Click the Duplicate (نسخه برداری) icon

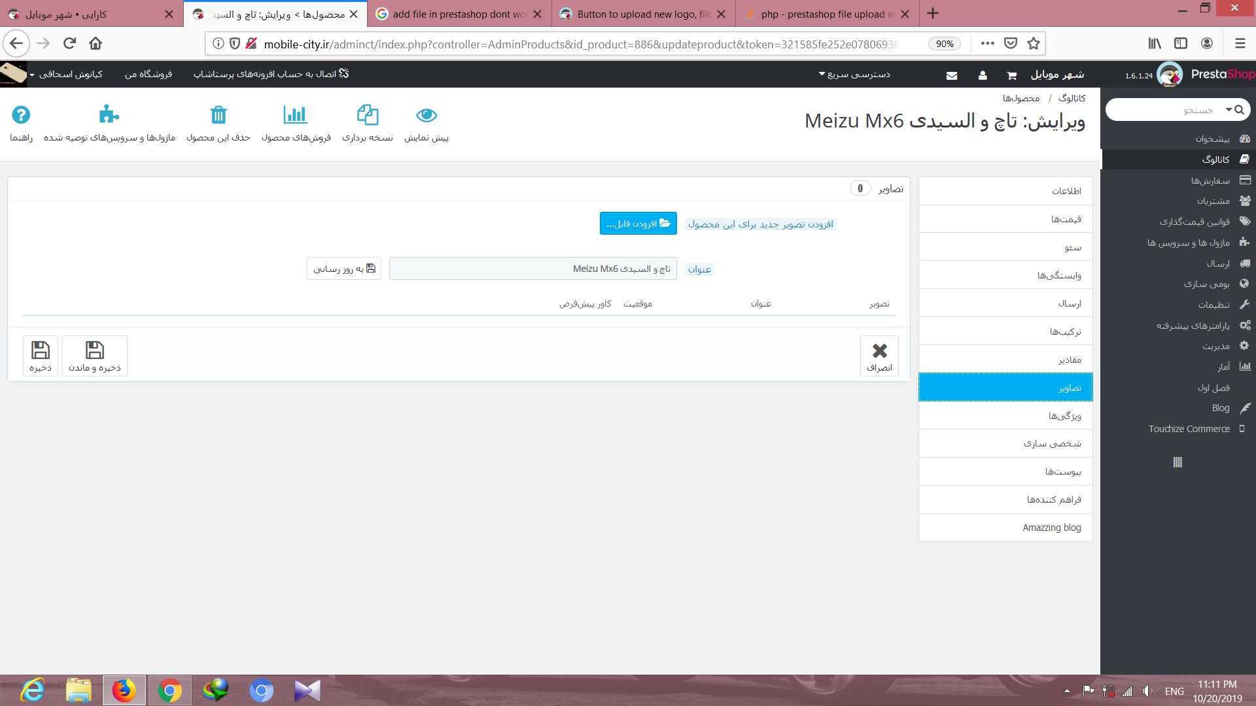368,115
